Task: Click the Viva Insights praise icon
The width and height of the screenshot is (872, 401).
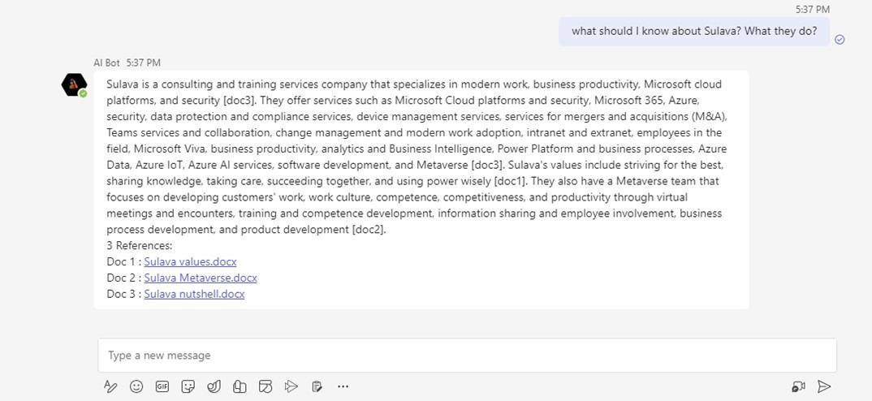Action: click(214, 386)
